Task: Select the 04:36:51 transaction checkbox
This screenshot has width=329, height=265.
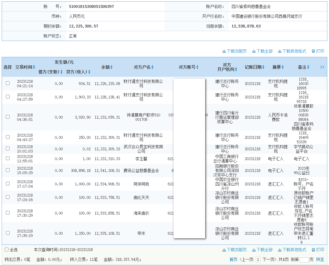Action: [8, 117]
